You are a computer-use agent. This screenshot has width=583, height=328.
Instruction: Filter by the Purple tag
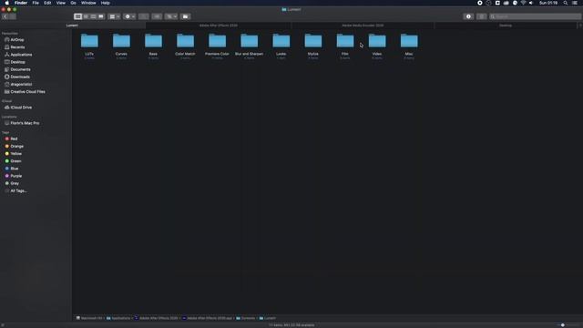pos(16,176)
